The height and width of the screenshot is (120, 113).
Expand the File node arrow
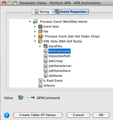tap(35, 31)
